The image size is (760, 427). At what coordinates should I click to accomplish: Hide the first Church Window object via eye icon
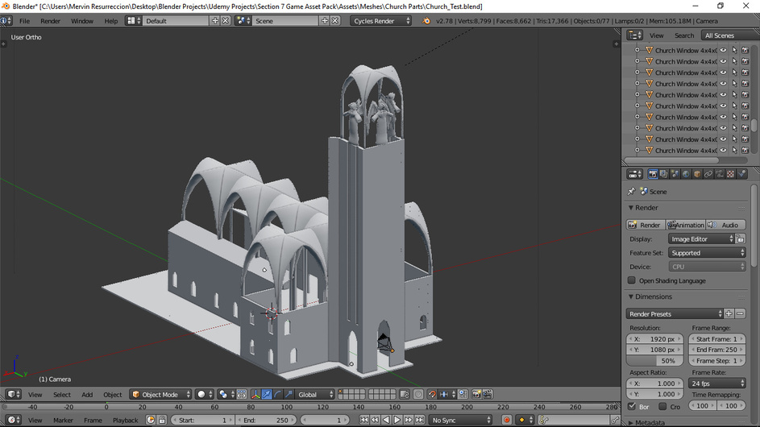point(723,51)
